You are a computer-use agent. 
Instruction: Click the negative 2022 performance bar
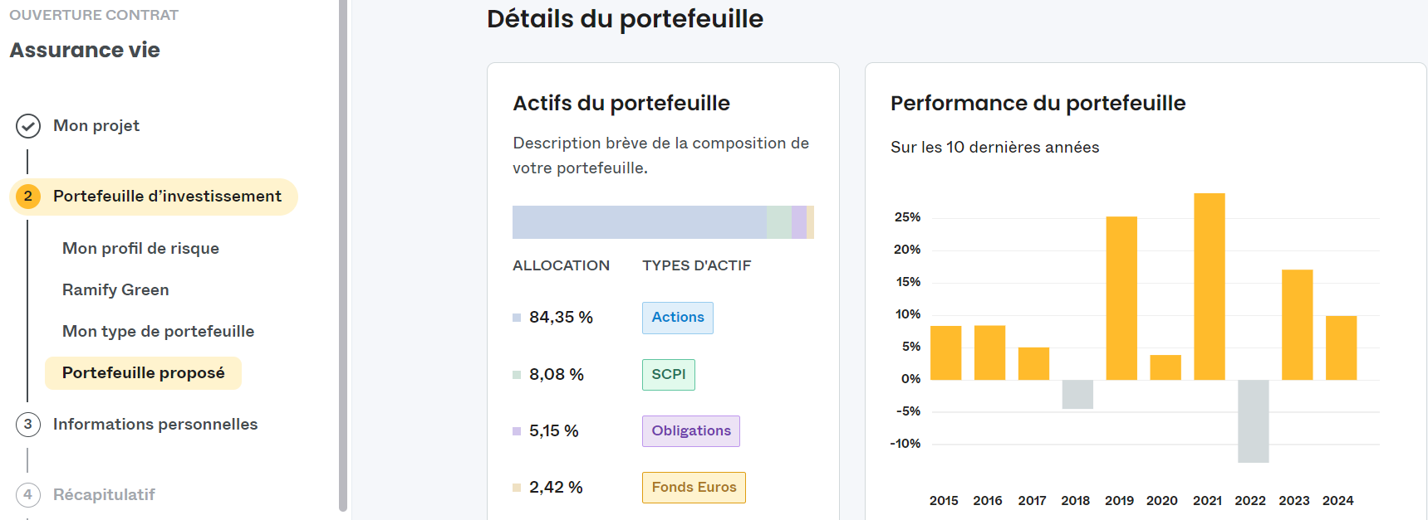(1253, 420)
